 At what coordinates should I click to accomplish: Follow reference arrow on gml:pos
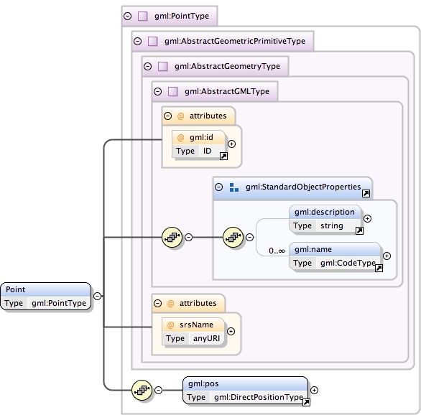click(306, 402)
